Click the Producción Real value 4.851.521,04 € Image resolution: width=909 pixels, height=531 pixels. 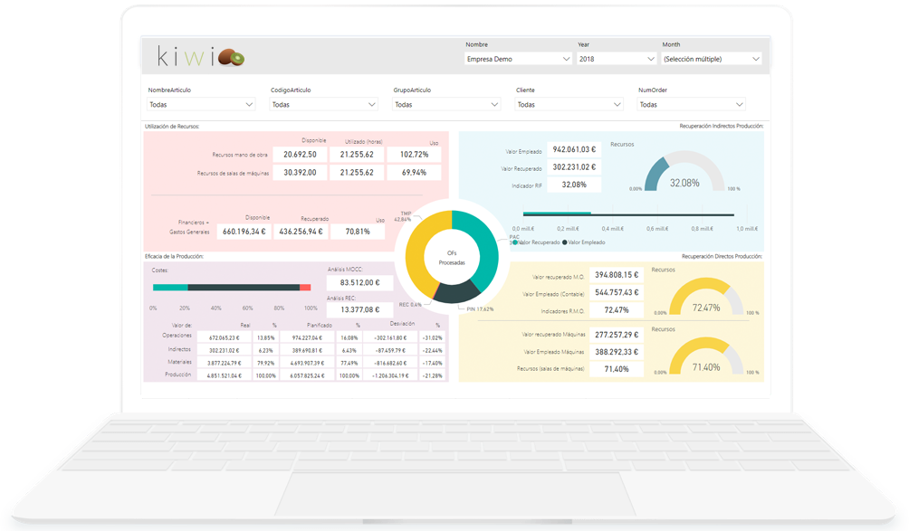tap(224, 375)
